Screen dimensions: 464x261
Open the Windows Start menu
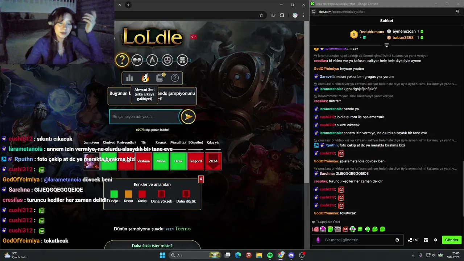pyautogui.click(x=162, y=255)
